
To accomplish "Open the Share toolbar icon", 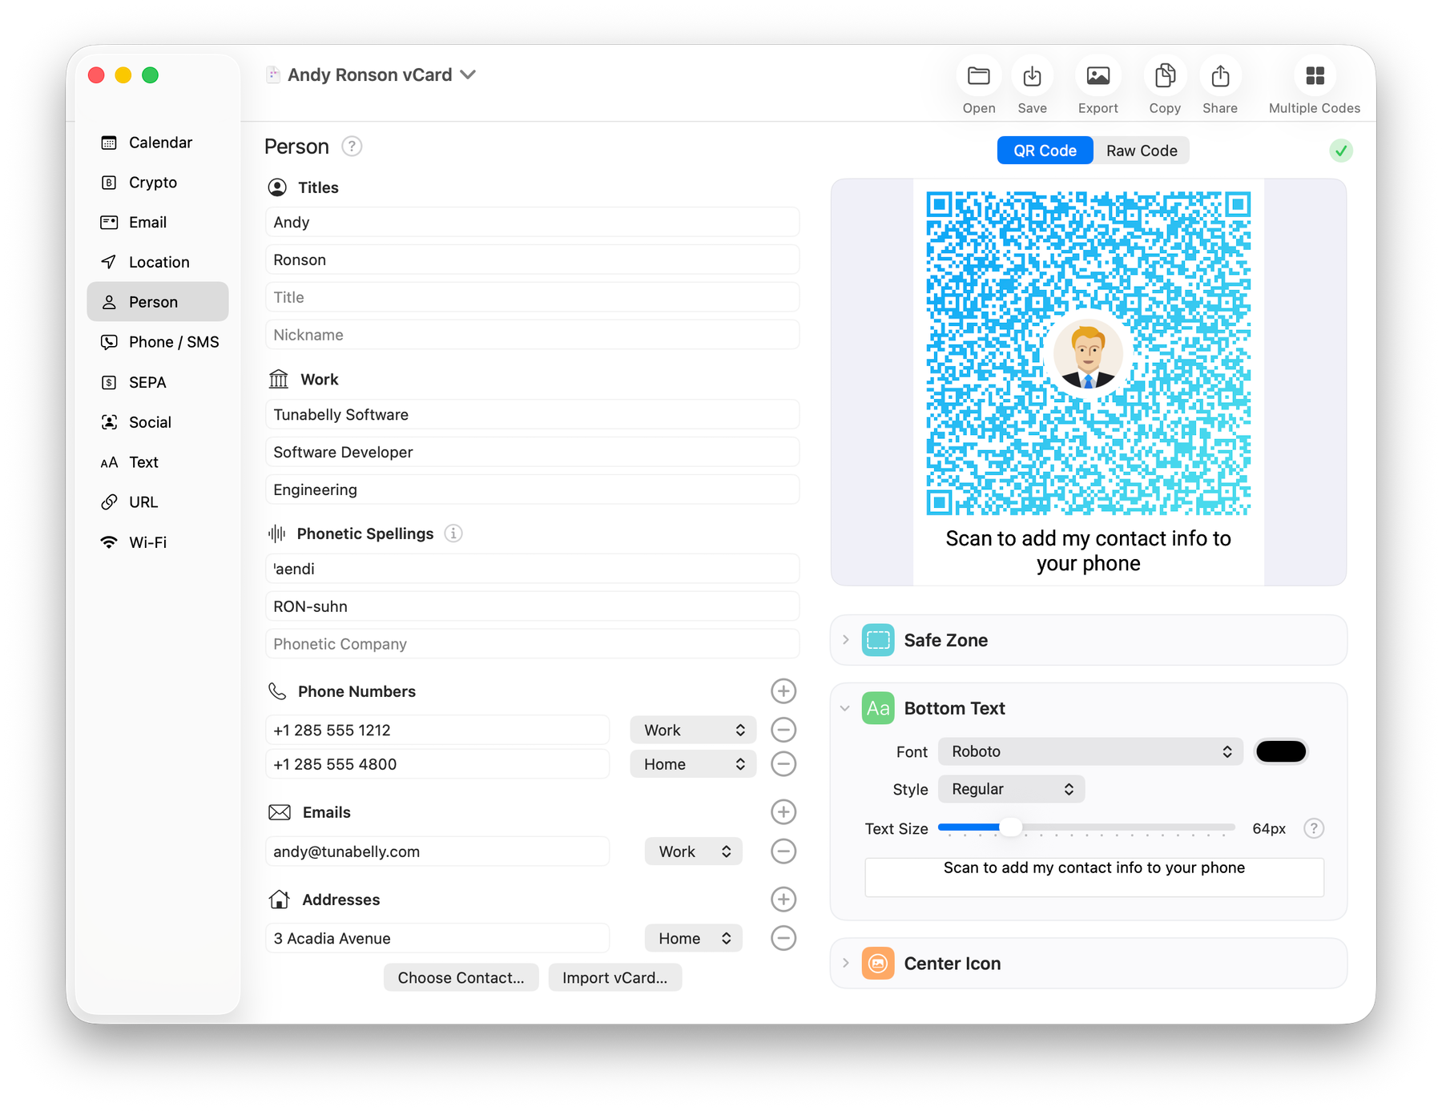I will coord(1219,76).
